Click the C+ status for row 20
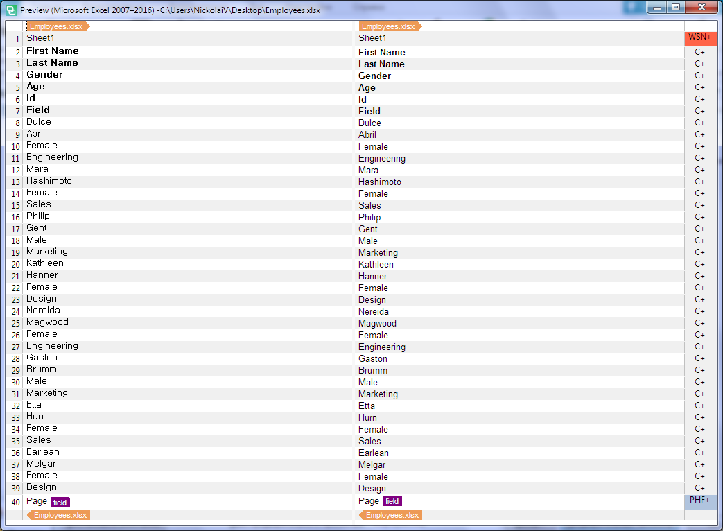 [x=699, y=264]
